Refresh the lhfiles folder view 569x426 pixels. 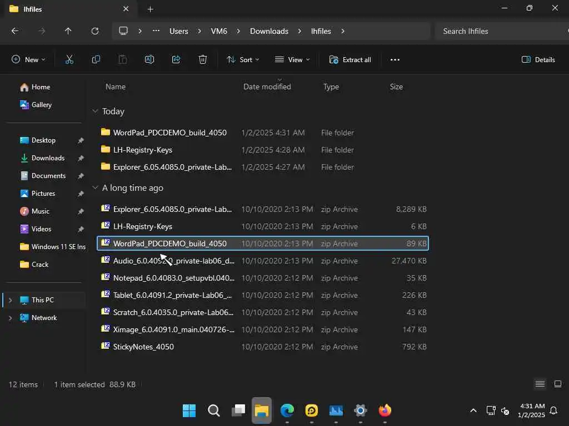pos(95,31)
